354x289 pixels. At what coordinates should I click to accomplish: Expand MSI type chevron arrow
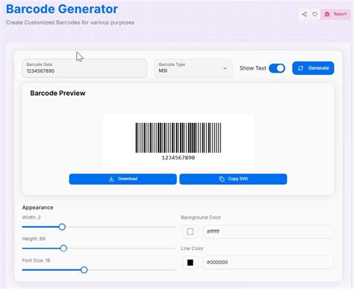pyautogui.click(x=225, y=68)
